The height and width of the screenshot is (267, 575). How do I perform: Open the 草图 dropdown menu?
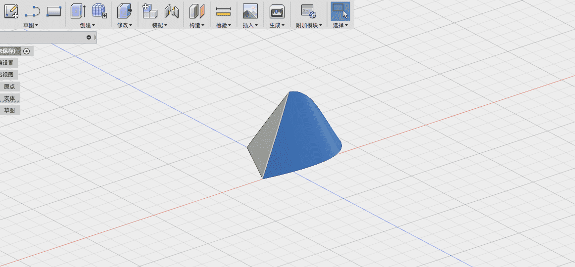[x=31, y=25]
